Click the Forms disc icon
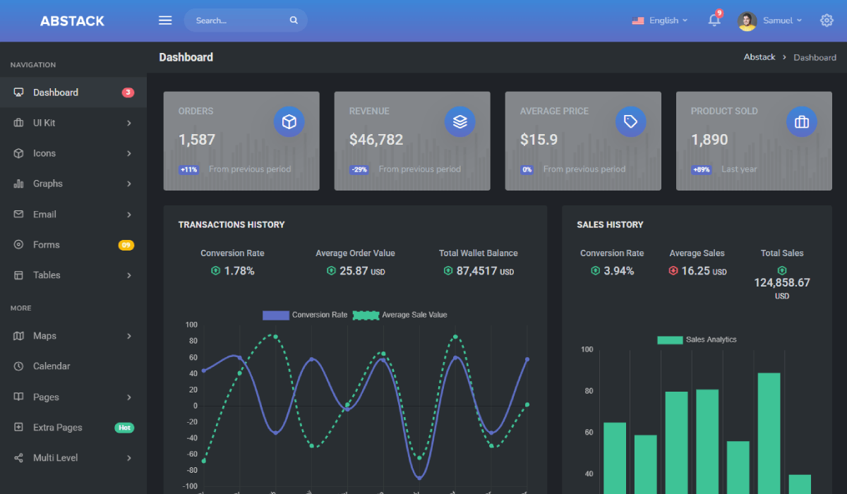Image resolution: width=847 pixels, height=494 pixels. pos(18,245)
